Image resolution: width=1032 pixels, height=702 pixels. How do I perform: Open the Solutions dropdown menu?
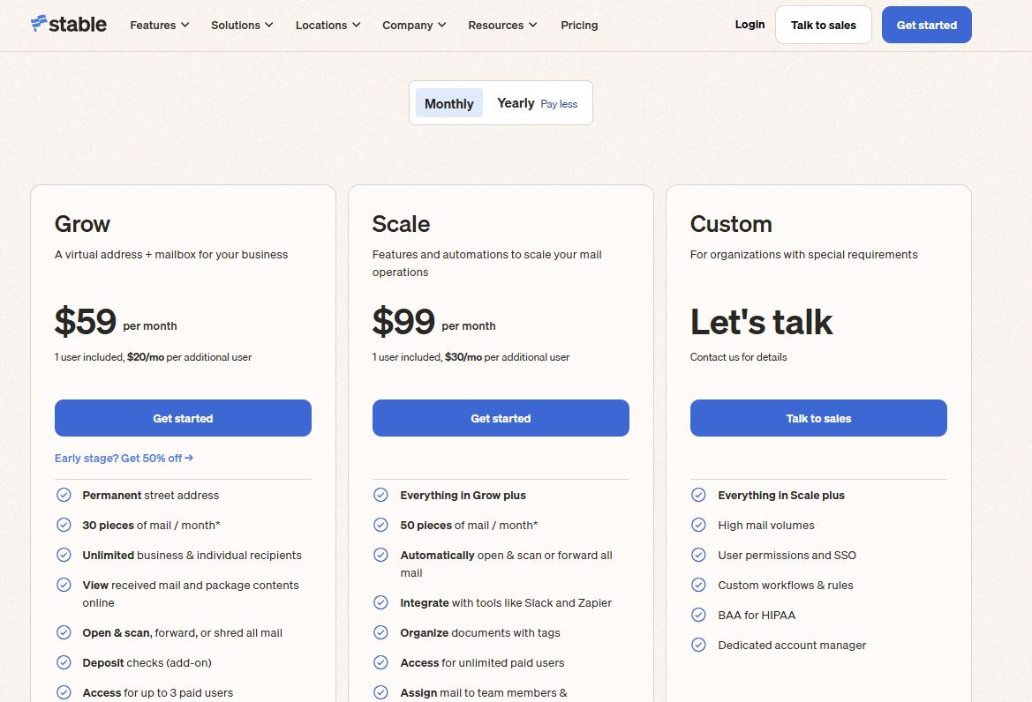[x=242, y=25]
